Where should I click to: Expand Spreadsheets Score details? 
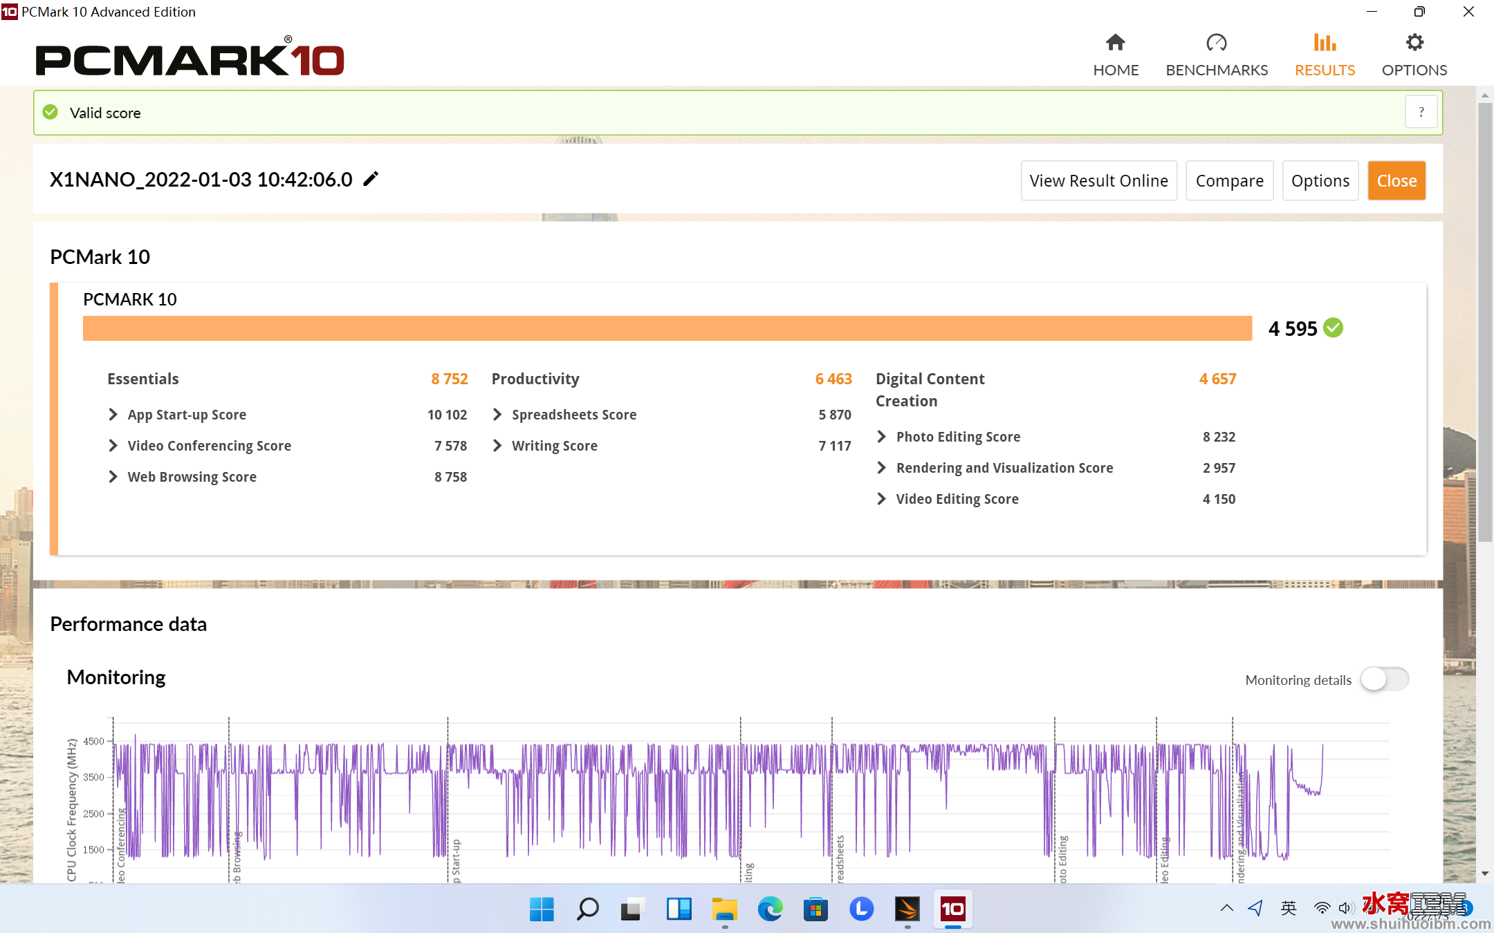click(x=497, y=414)
